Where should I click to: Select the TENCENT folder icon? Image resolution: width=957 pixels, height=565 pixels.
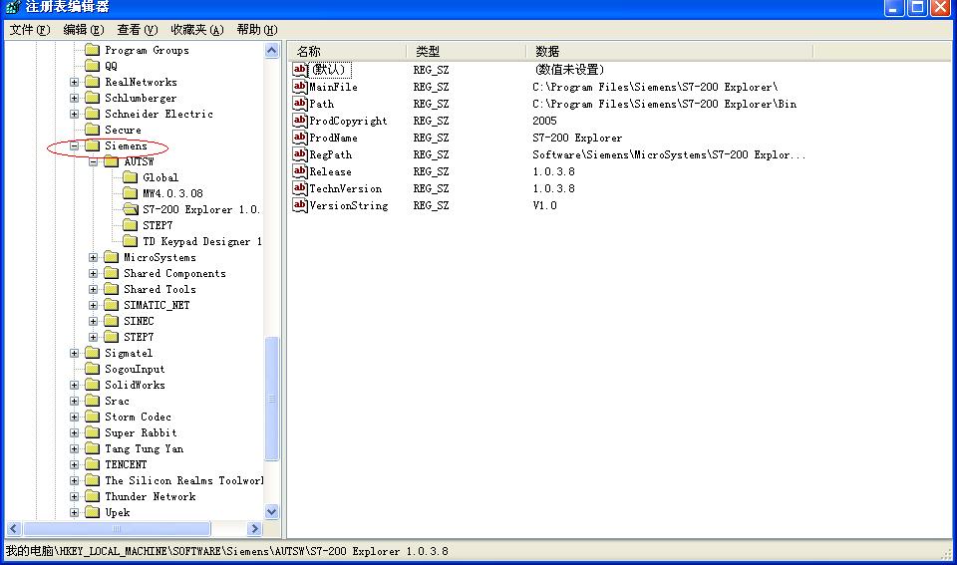[x=93, y=464]
